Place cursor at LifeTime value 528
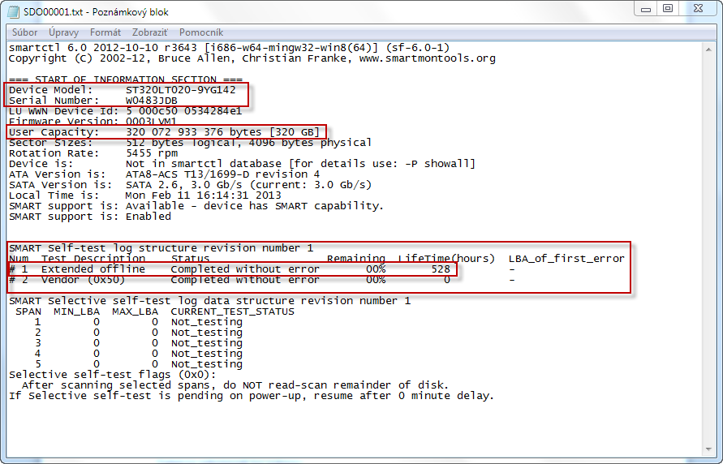The image size is (723, 464). [x=441, y=269]
